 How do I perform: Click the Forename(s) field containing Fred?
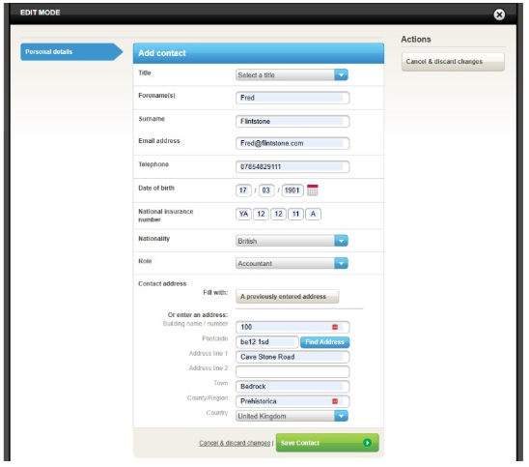point(292,98)
